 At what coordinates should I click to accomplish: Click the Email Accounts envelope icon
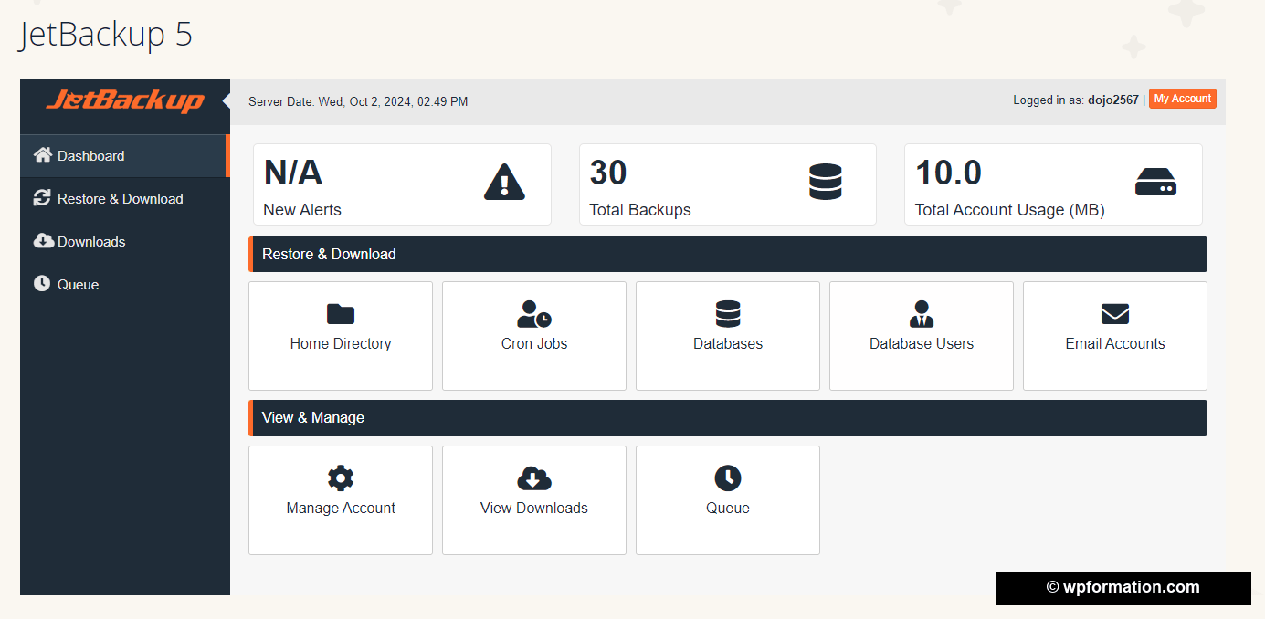pos(1115,314)
